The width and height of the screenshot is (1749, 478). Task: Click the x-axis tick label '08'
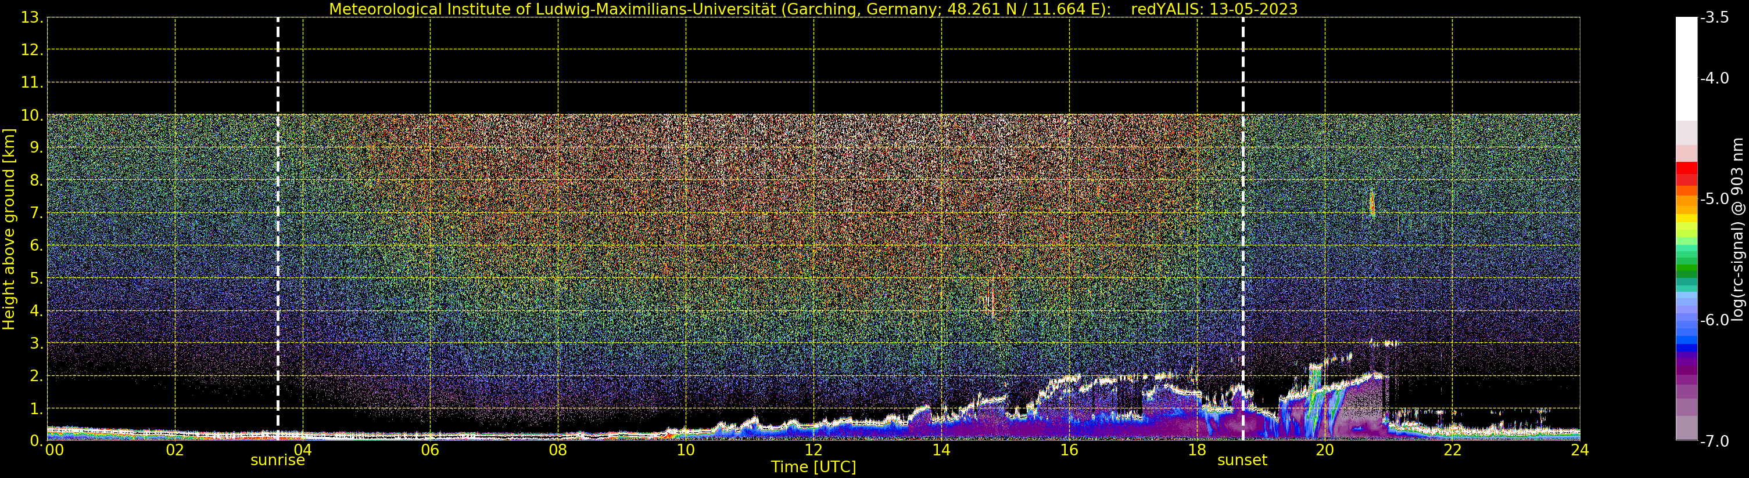(x=557, y=450)
